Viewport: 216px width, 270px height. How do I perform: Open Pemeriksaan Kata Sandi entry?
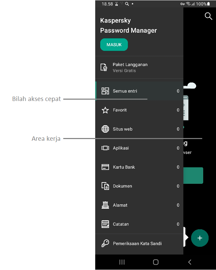(137, 243)
